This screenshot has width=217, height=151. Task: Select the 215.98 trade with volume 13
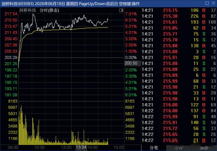pyautogui.click(x=179, y=99)
